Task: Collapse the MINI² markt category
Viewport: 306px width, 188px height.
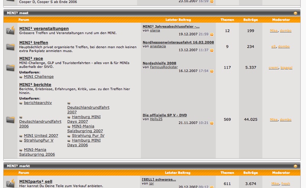Action: (295, 166)
